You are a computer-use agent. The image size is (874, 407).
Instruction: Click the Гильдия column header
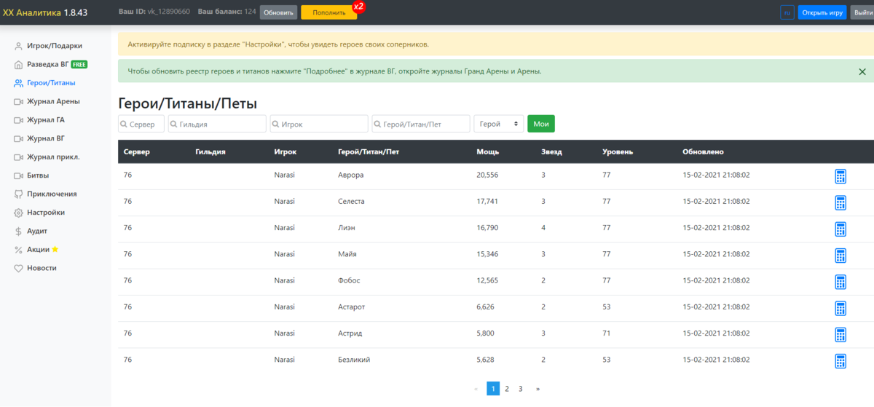click(x=210, y=151)
